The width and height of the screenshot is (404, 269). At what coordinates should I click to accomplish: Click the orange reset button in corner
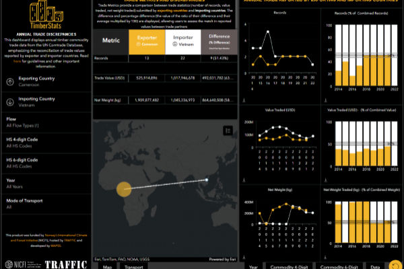tap(395, 265)
